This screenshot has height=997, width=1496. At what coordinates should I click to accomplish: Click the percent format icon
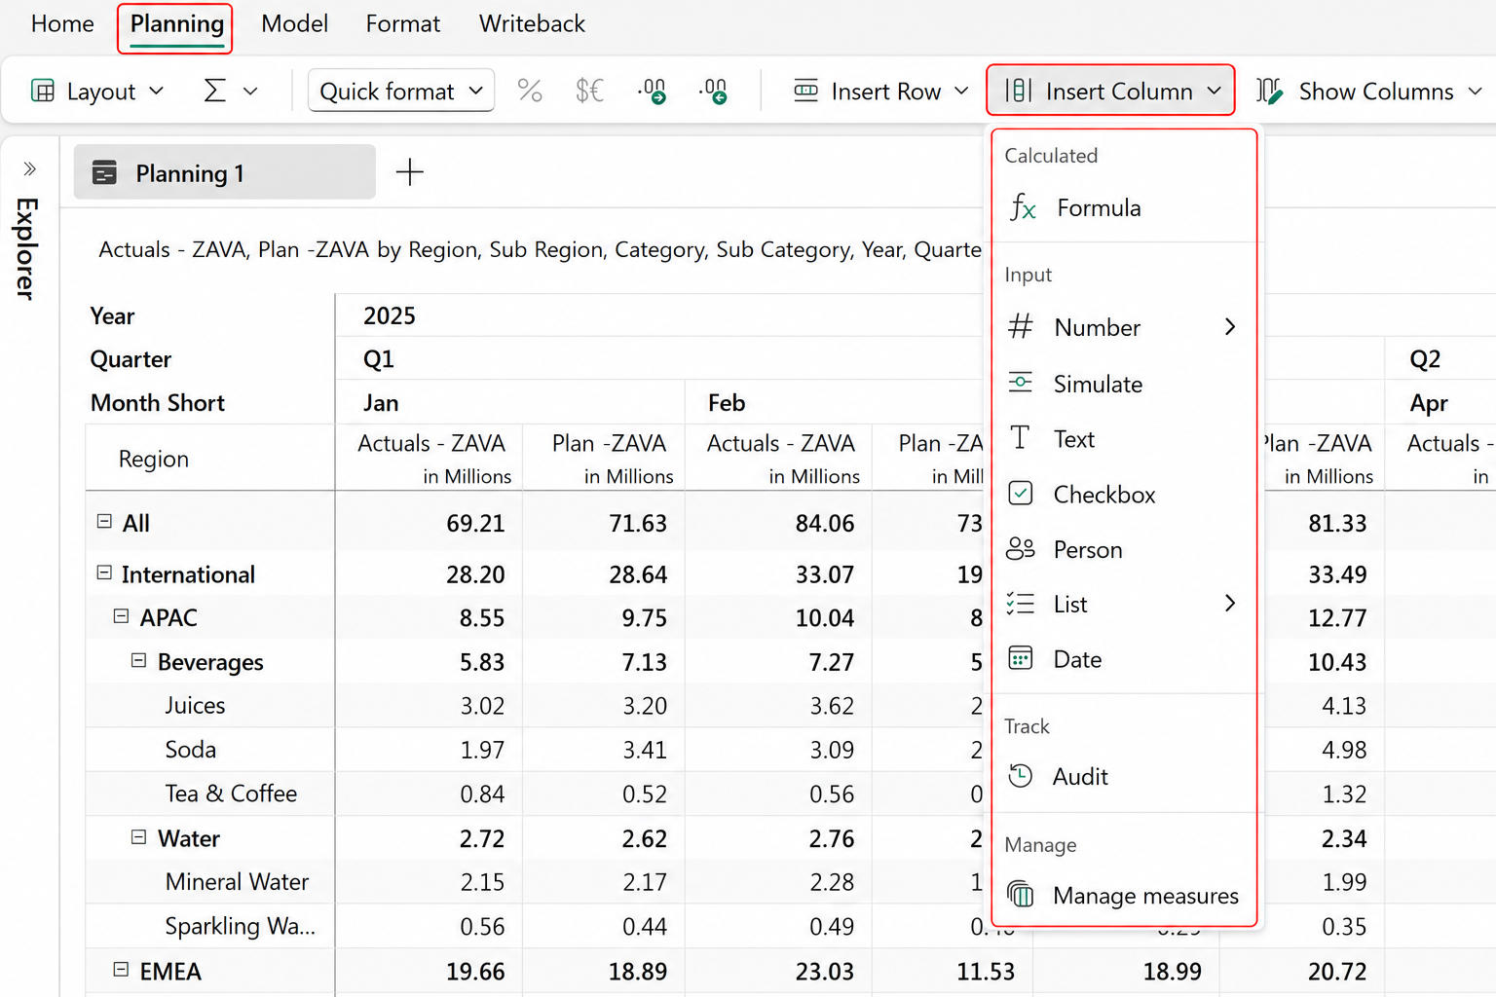click(x=530, y=91)
